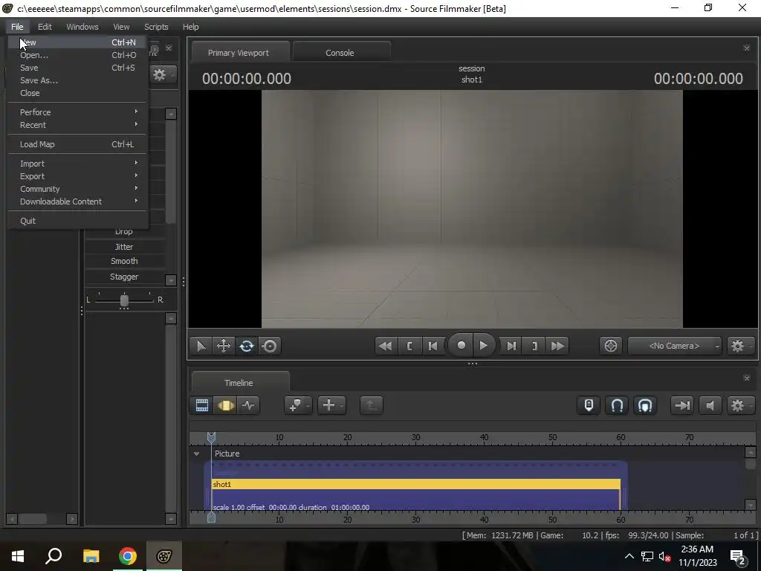Select the arrow selection tool in viewport
Viewport: 761px width, 571px height.
(201, 346)
